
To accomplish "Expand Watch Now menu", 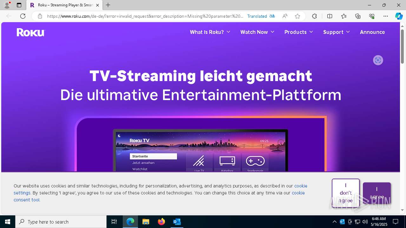I will pyautogui.click(x=257, y=32).
